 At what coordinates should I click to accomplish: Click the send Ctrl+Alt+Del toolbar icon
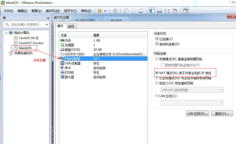115,11
